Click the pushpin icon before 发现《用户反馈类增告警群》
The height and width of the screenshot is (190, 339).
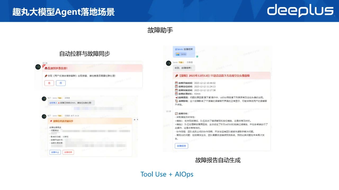coord(46,76)
